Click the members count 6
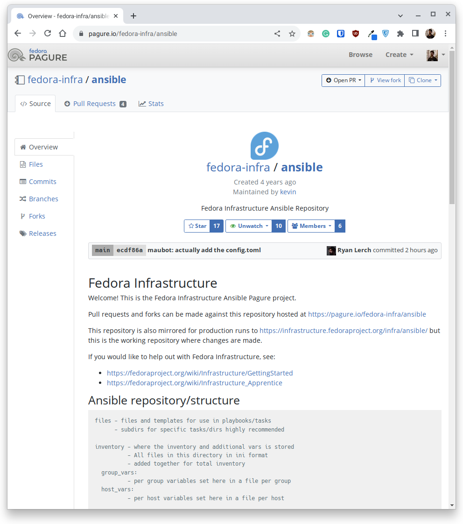This screenshot has width=463, height=524. (340, 226)
